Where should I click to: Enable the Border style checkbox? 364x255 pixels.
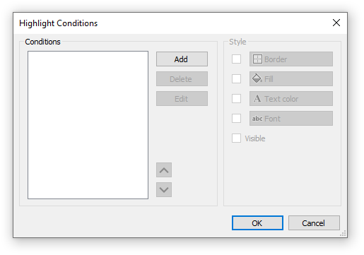coord(236,59)
